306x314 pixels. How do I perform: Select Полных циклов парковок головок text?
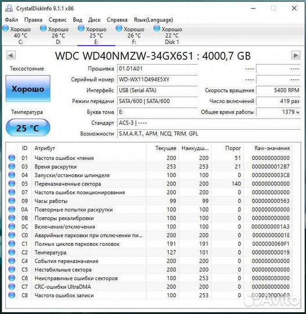(x=77, y=244)
